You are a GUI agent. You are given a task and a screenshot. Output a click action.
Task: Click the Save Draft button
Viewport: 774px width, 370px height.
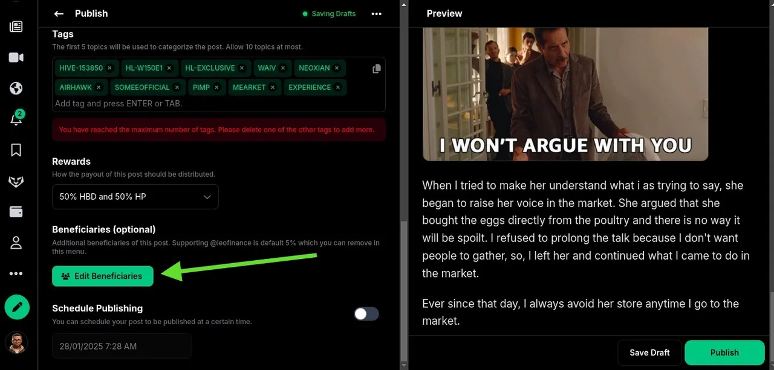tap(649, 352)
